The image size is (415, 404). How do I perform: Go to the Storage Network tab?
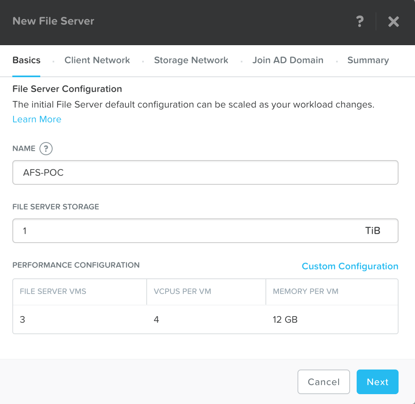coord(191,60)
